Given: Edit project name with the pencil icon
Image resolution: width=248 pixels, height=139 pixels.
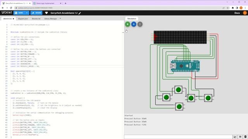Looking at the screenshot, I should pos(80,13).
